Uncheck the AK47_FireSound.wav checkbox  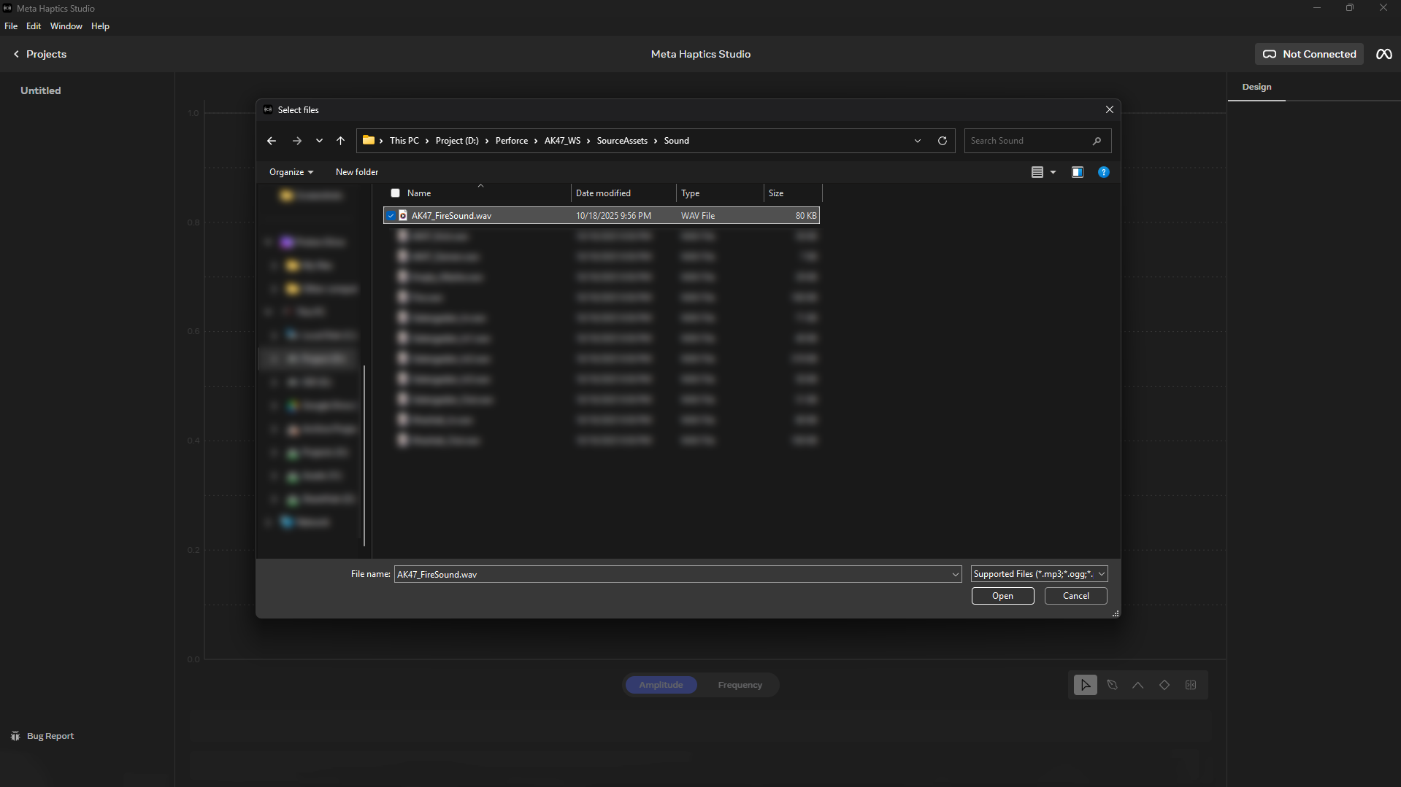pos(391,216)
